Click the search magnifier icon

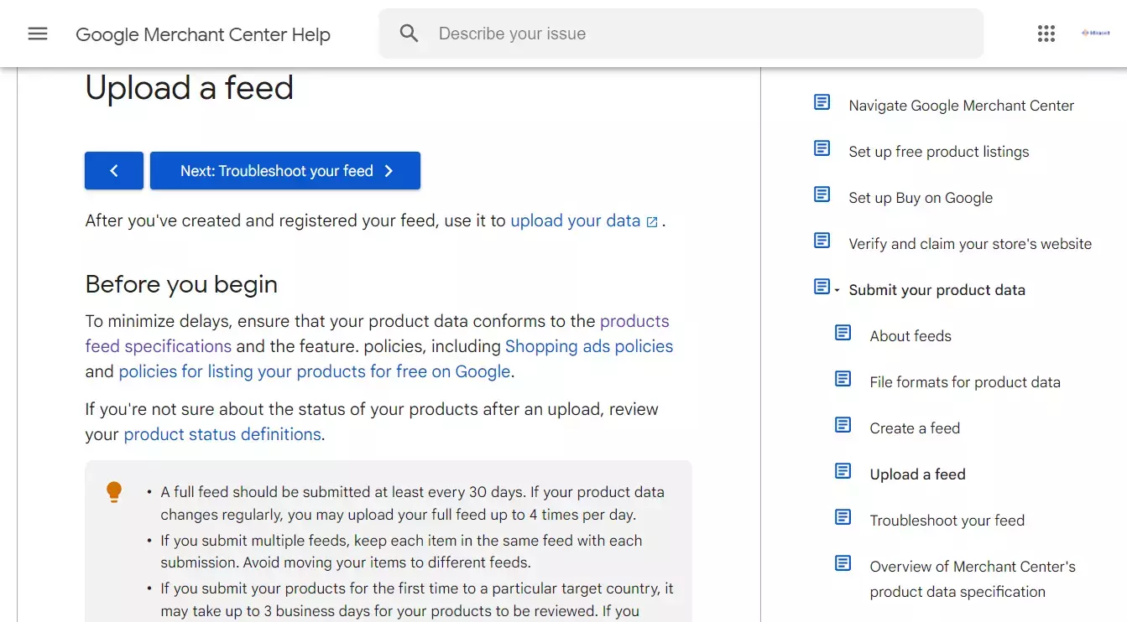pos(409,34)
